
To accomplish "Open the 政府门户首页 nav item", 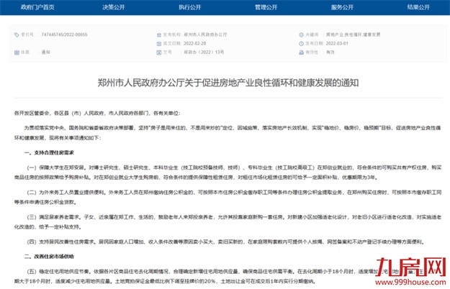I will click(37, 7).
